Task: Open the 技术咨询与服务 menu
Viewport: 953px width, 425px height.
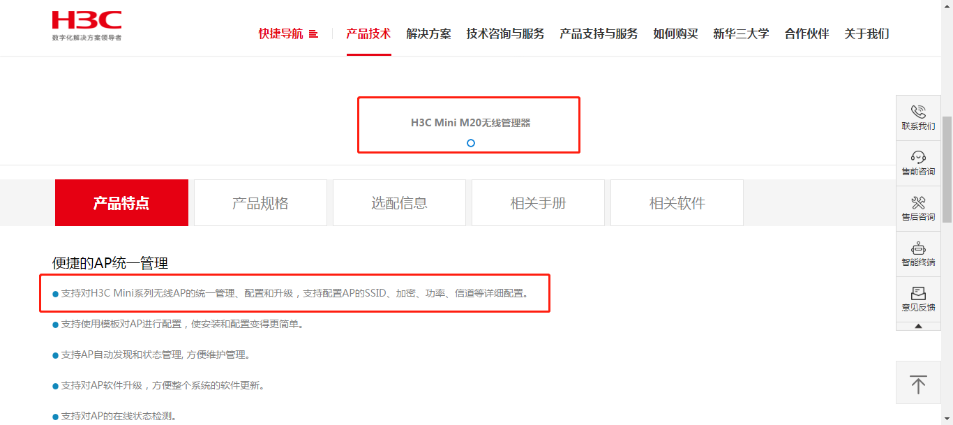Action: click(x=505, y=33)
